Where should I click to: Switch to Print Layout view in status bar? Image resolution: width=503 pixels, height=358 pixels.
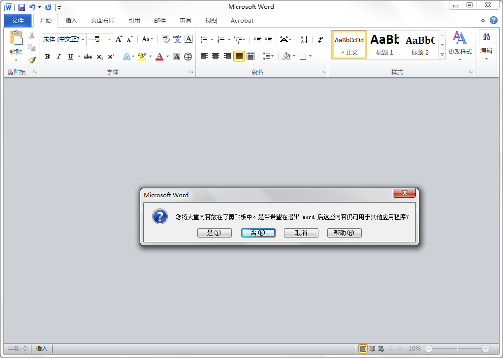point(363,349)
